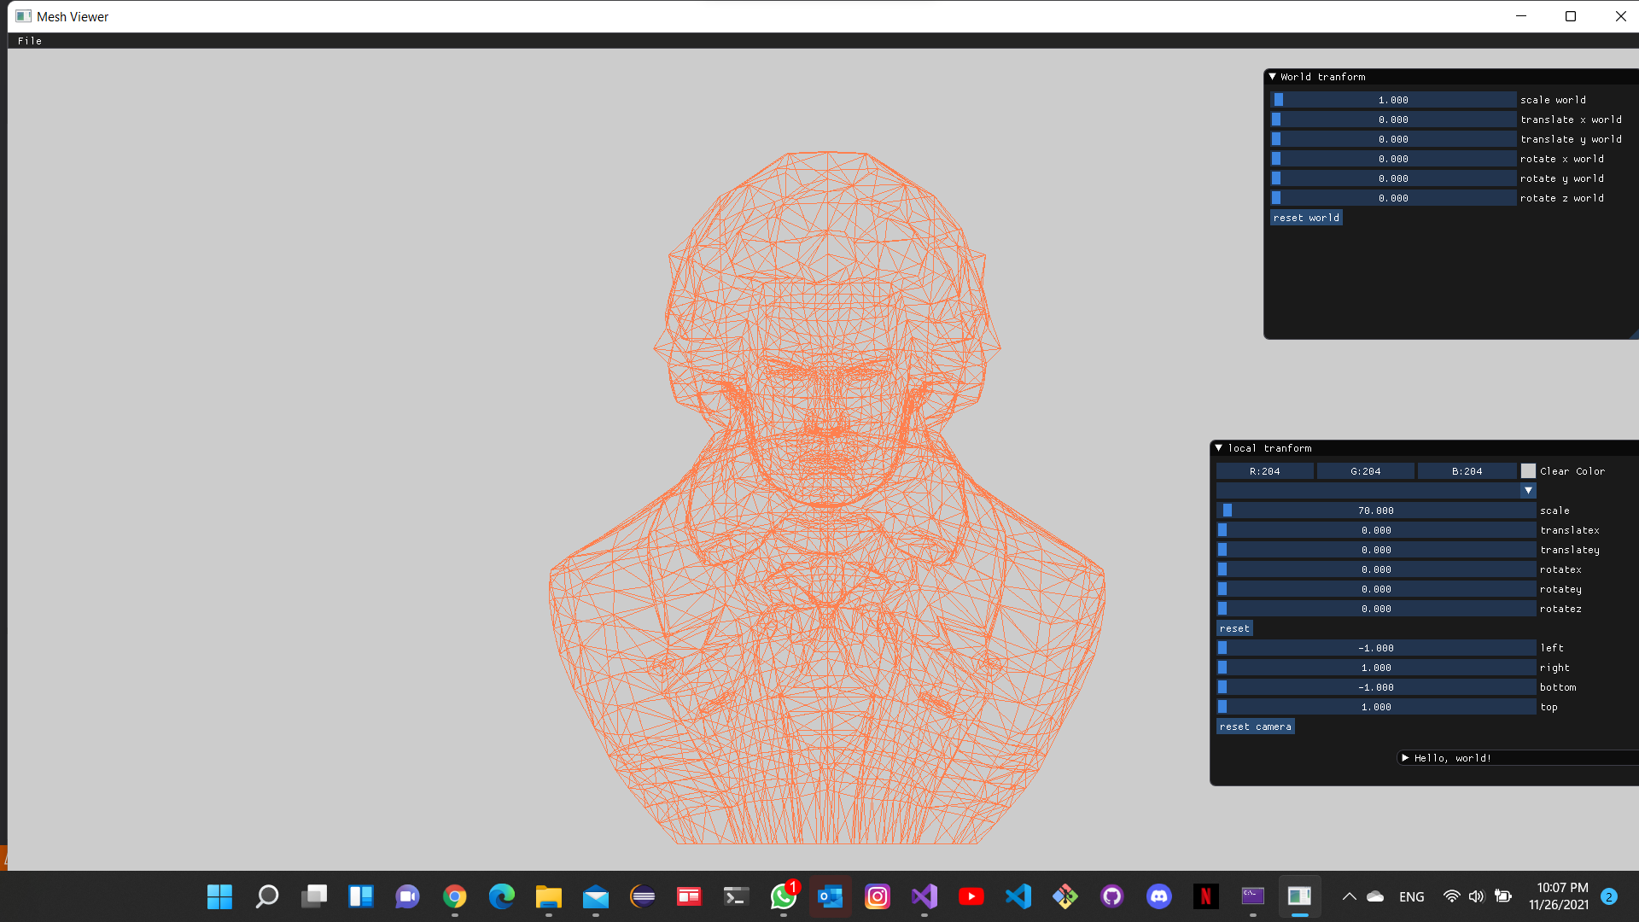Image resolution: width=1639 pixels, height=922 pixels.
Task: Click the reset button under rotatez
Action: pos(1234,627)
